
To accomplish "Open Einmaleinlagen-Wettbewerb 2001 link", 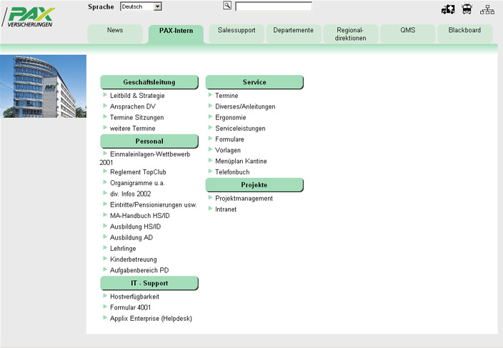I will tap(145, 158).
